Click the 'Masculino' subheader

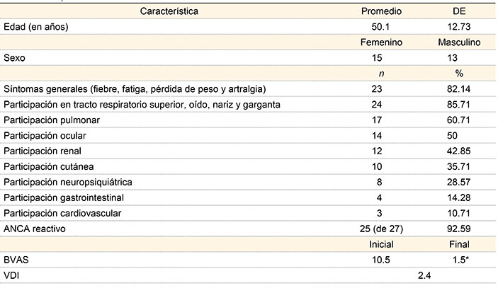(x=459, y=42)
